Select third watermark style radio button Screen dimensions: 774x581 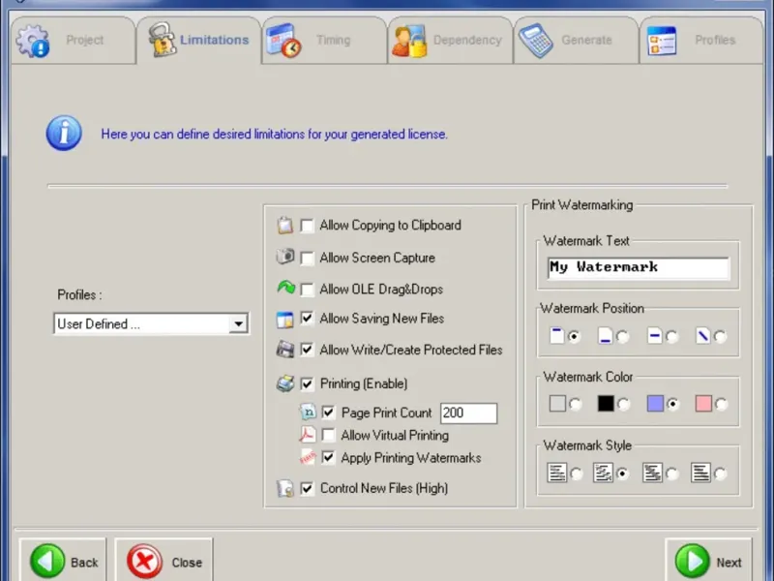671,474
